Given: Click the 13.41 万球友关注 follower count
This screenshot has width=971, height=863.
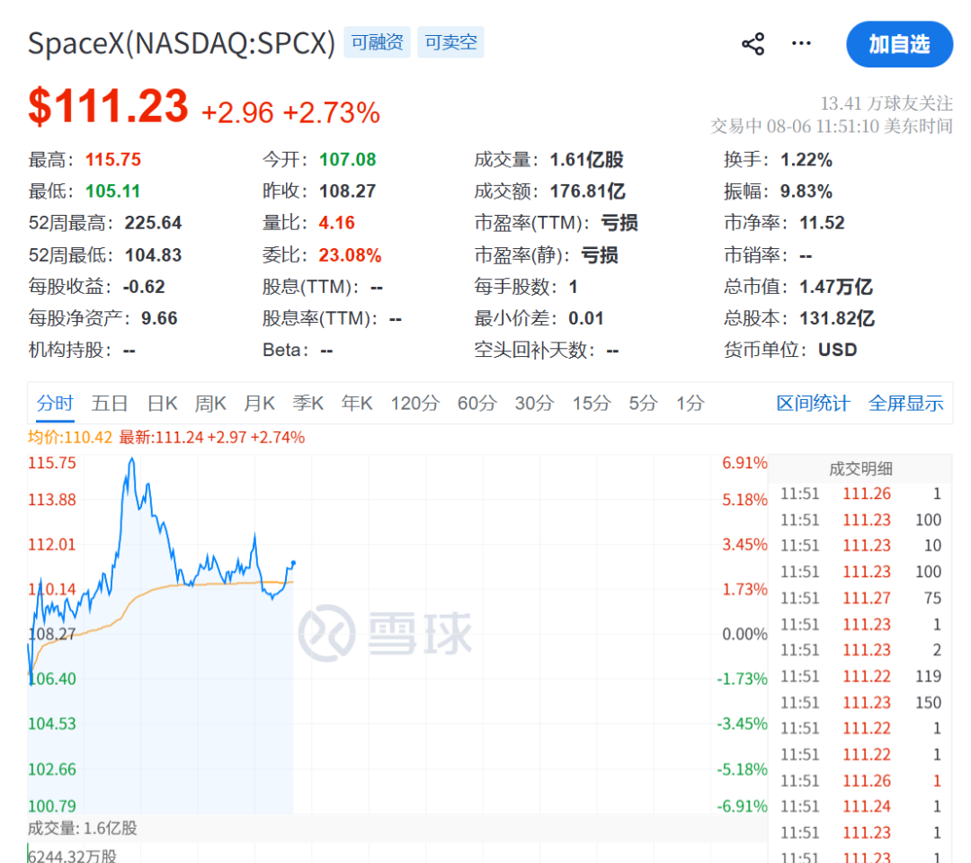Looking at the screenshot, I should (x=886, y=102).
